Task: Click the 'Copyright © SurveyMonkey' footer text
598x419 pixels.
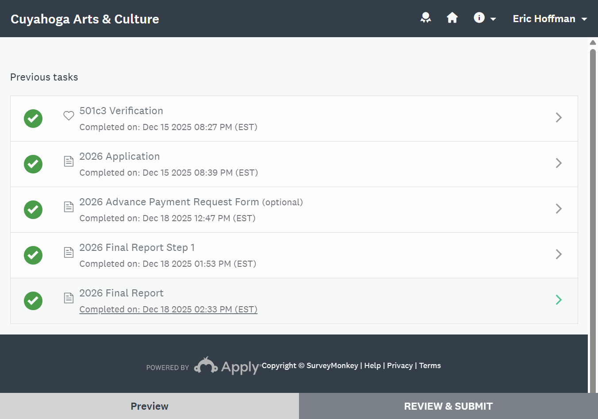Action: pos(310,365)
